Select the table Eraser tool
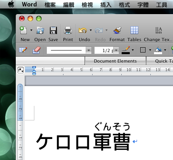The width and height of the screenshot is (173, 160). click(x=36, y=50)
